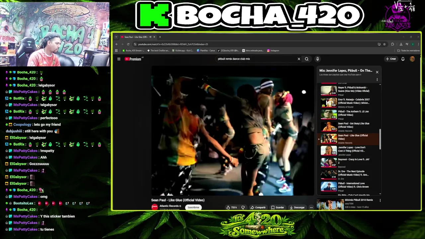Image resolution: width=425 pixels, height=239 pixels.
Task: Click the site info icon in the address bar
Action: click(x=135, y=44)
